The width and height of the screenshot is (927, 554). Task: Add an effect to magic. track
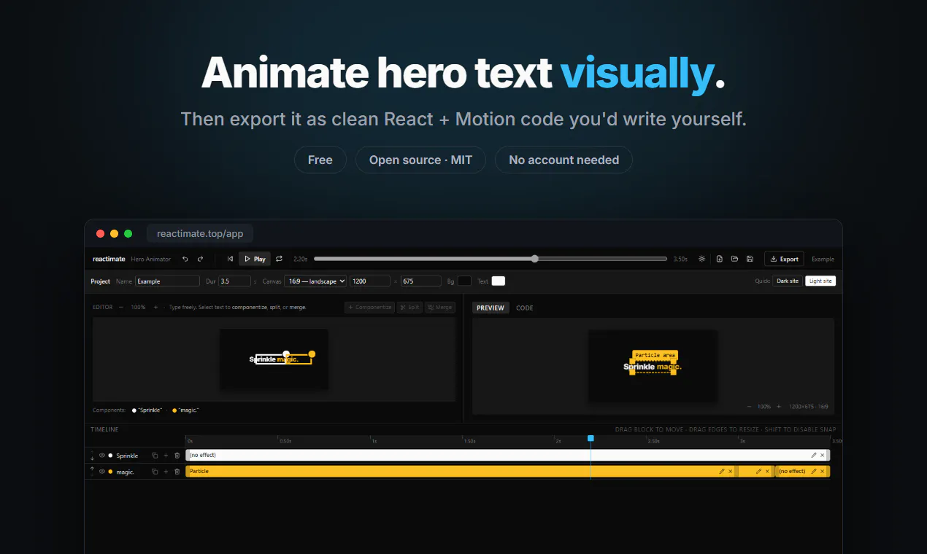[166, 472]
